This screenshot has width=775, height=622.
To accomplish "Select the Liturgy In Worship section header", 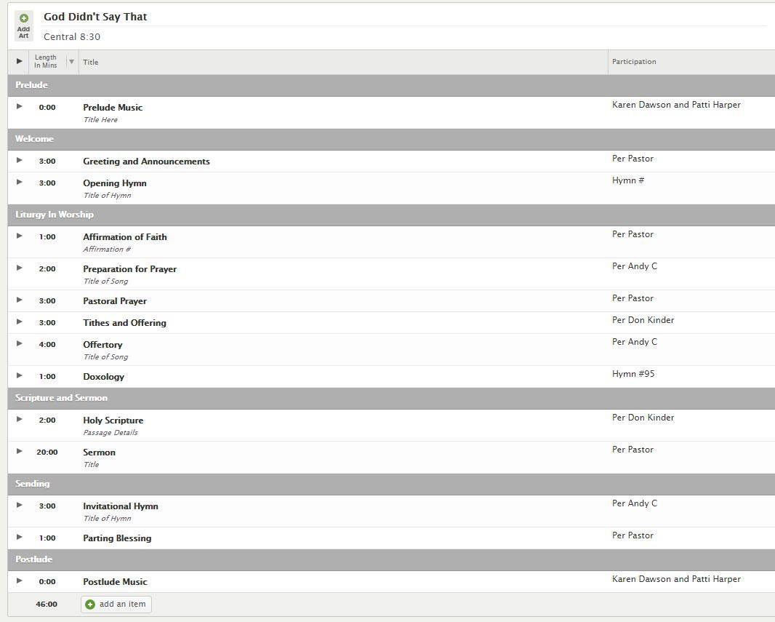I will [391, 215].
